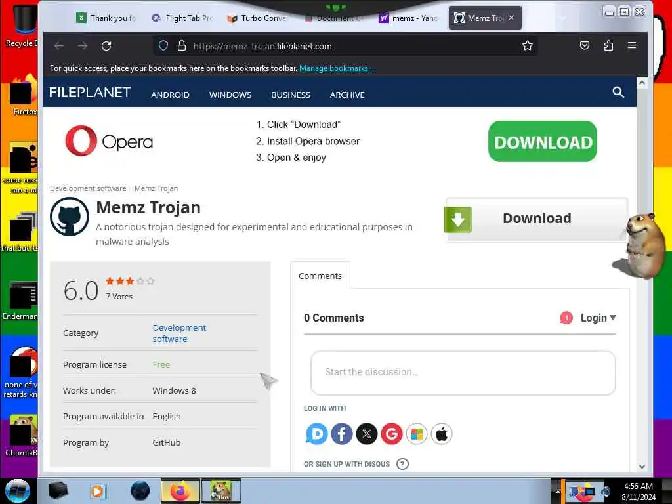Open the Login dropdown in comments
Image resolution: width=672 pixels, height=504 pixels.
(x=598, y=318)
